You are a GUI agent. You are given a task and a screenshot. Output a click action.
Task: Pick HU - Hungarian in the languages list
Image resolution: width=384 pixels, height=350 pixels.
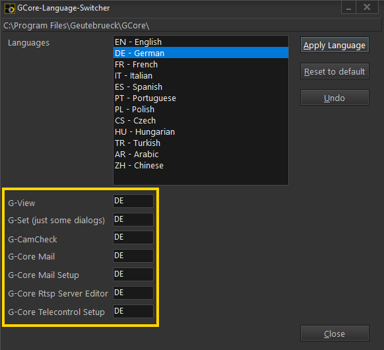201,132
